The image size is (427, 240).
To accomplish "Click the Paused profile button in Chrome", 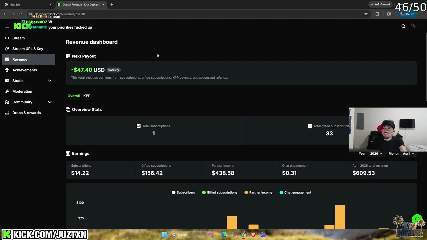I will pyautogui.click(x=408, y=14).
